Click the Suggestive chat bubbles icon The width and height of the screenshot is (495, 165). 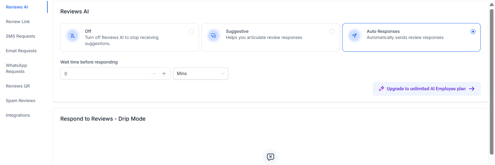click(213, 36)
